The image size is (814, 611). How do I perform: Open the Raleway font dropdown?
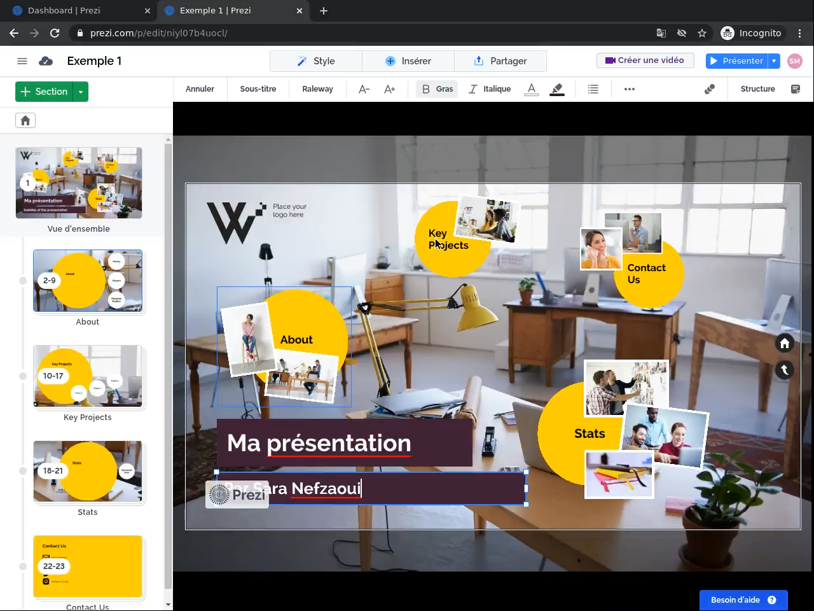(317, 89)
